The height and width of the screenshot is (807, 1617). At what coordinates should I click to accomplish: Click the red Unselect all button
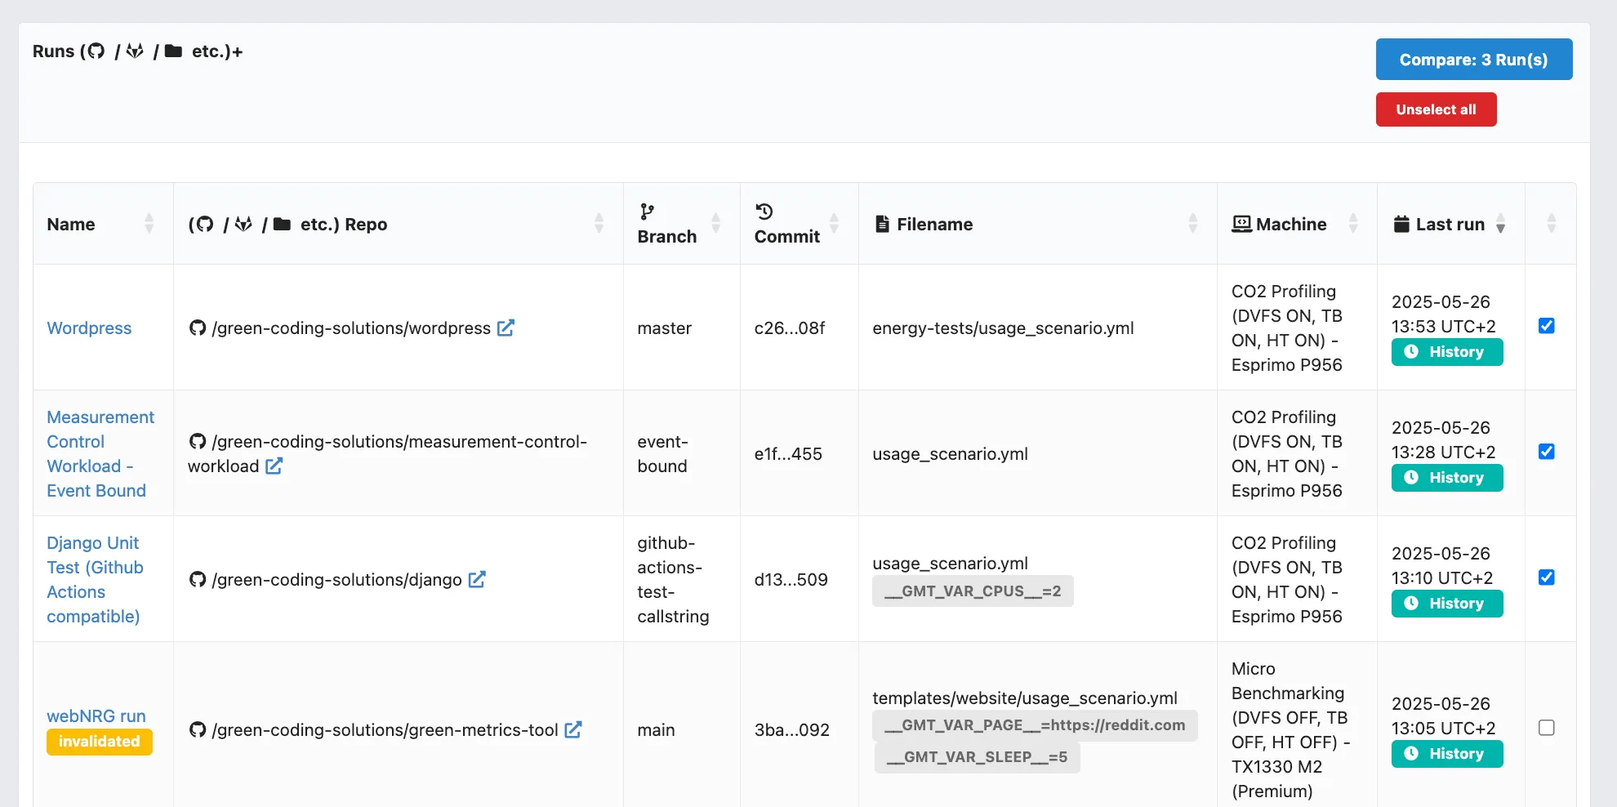tap(1436, 109)
